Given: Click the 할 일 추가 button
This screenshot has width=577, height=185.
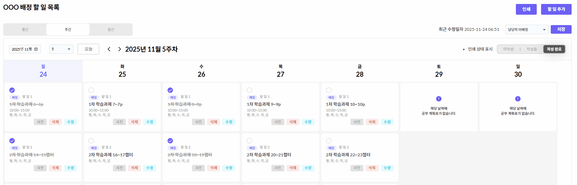Looking at the screenshot, I should tap(556, 9).
